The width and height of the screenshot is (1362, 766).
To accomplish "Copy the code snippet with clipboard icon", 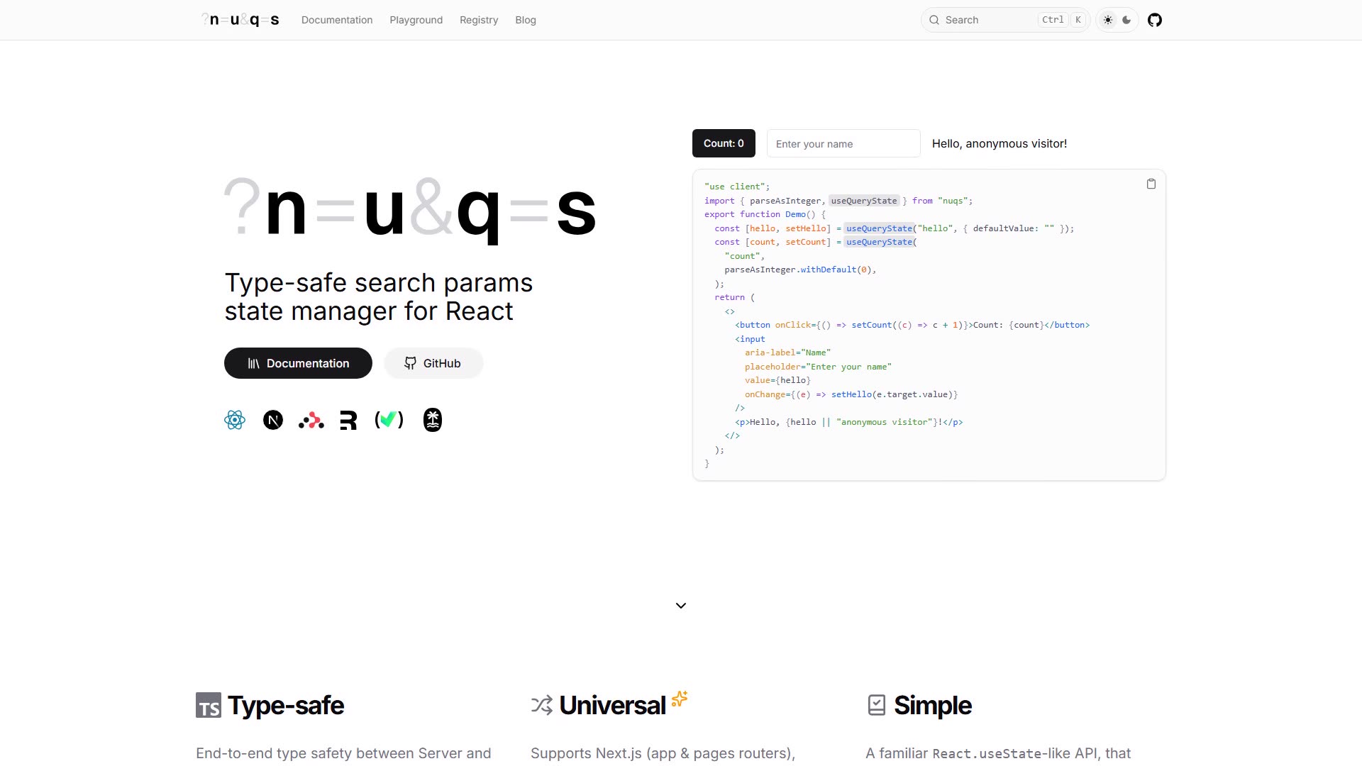I will click(x=1151, y=184).
